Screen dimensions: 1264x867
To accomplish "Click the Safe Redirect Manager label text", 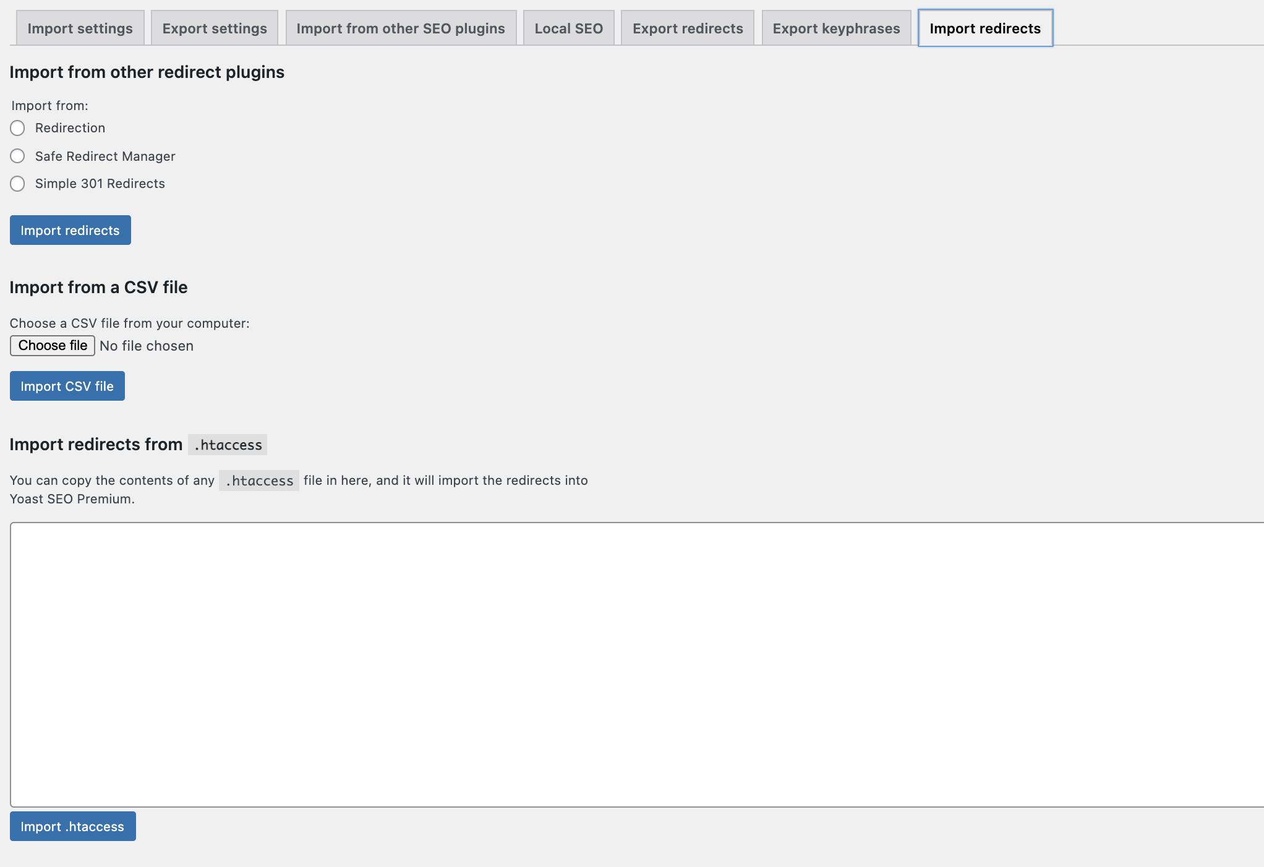I will pos(105,156).
